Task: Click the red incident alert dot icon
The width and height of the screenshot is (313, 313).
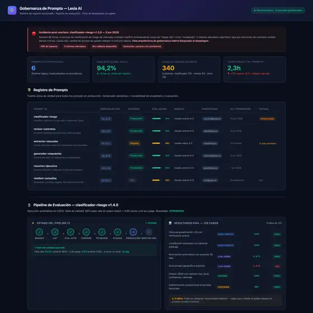Action: tap(34, 34)
